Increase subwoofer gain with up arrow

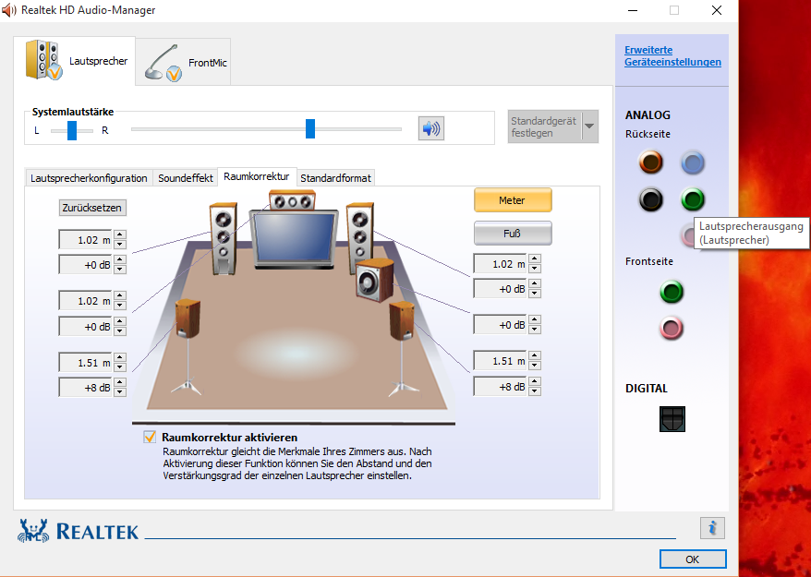[x=535, y=320]
